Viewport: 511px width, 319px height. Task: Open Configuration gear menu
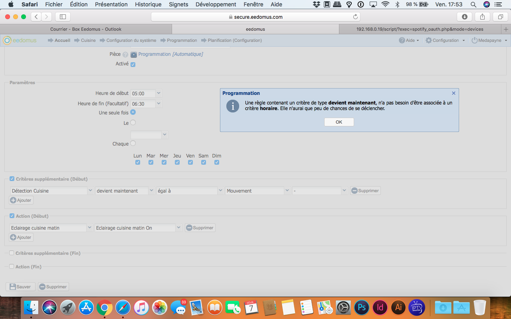pos(445,40)
